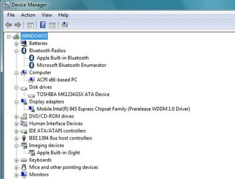Select the Bluetooth Radios label
The image size is (235, 179).
tap(47, 51)
